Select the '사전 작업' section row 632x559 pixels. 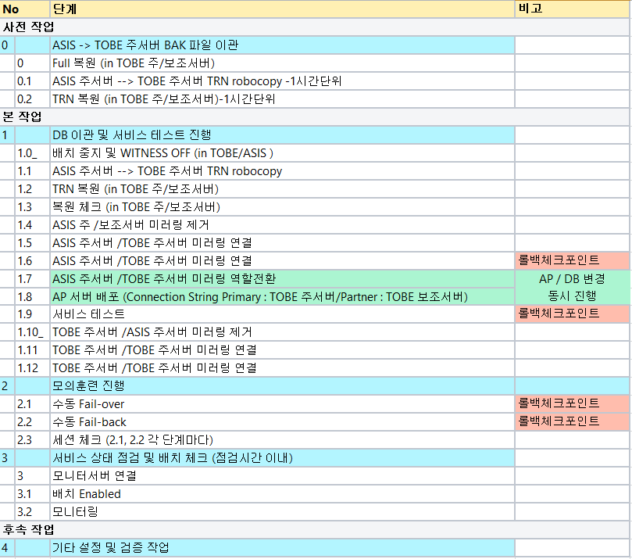click(x=314, y=27)
